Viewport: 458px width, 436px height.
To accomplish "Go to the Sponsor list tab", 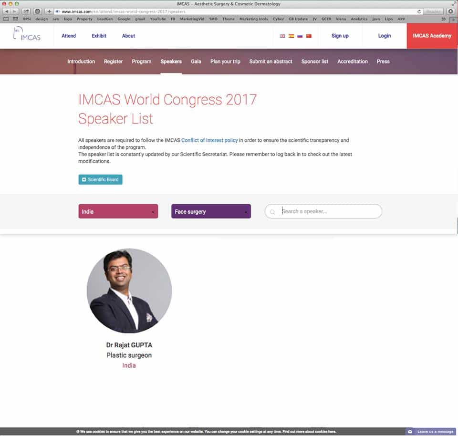I will point(314,62).
